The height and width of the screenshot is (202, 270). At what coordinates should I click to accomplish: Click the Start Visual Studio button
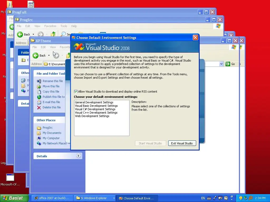[x=150, y=143]
